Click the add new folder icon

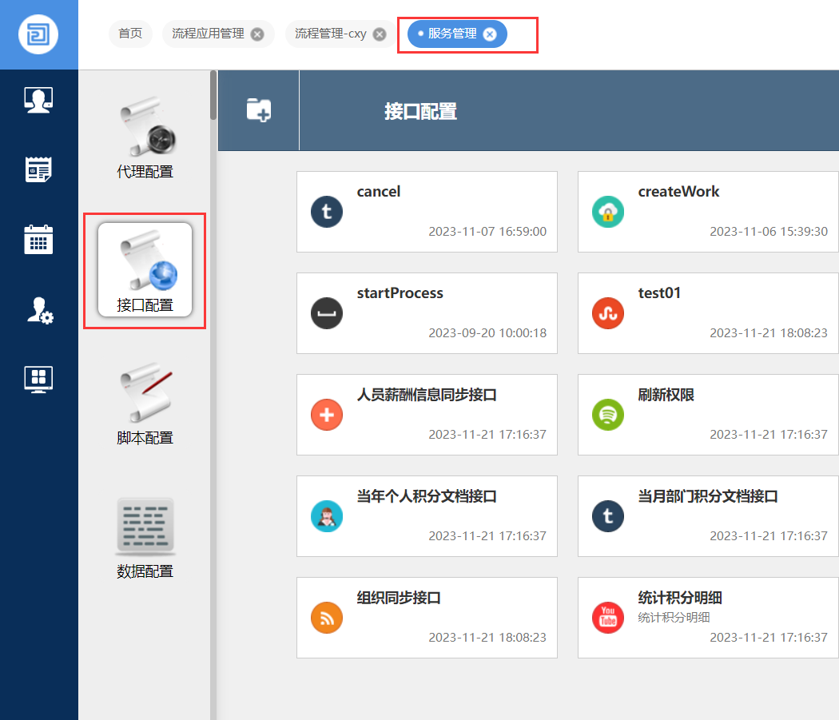258,110
